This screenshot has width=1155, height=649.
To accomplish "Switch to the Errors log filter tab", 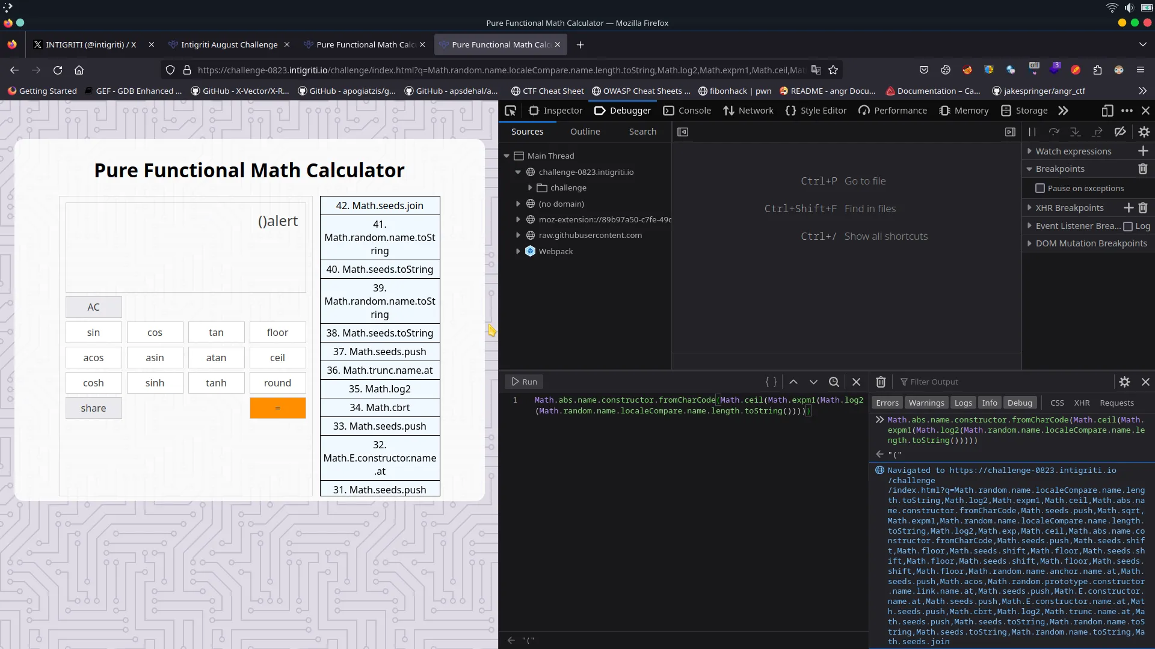I will (x=888, y=403).
